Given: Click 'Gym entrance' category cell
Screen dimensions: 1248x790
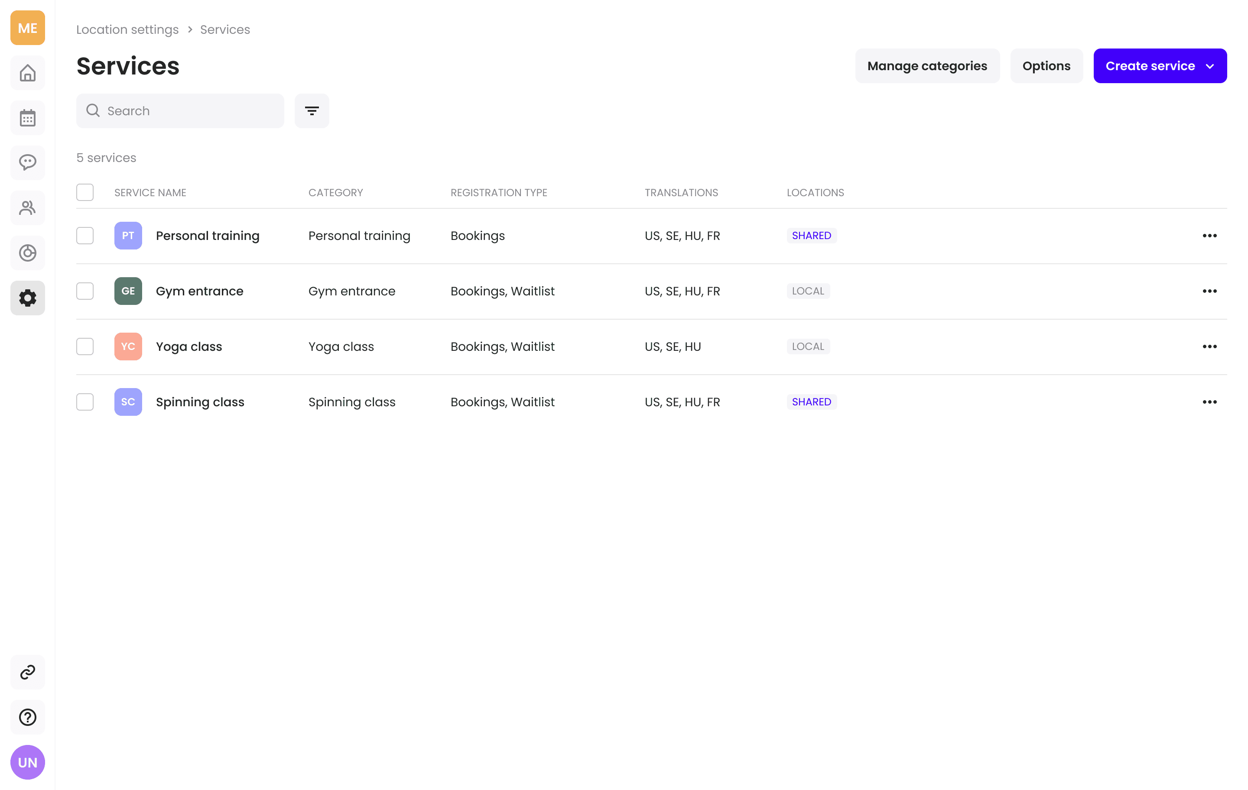Looking at the screenshot, I should pos(352,291).
